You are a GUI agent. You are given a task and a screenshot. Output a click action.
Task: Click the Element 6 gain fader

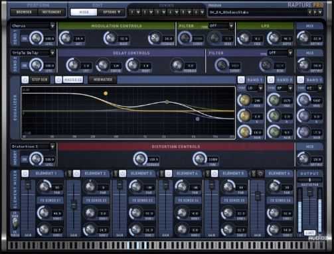pos(258,196)
